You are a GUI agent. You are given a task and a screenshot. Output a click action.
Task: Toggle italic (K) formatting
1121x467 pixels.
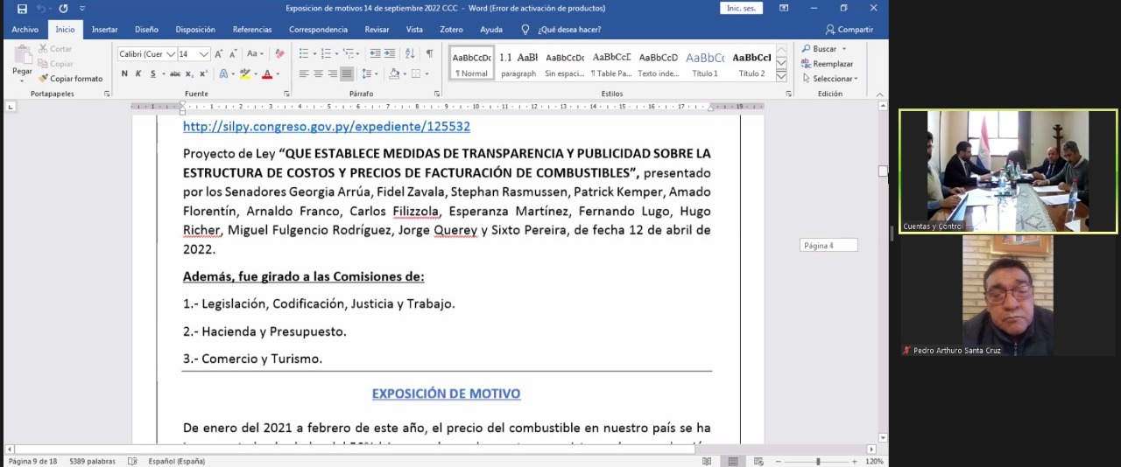pos(138,74)
